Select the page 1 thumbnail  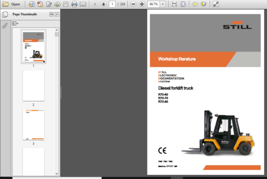tap(33, 47)
